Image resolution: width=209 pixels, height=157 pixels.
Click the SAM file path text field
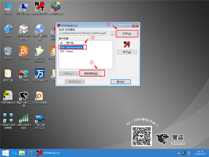click(83, 34)
